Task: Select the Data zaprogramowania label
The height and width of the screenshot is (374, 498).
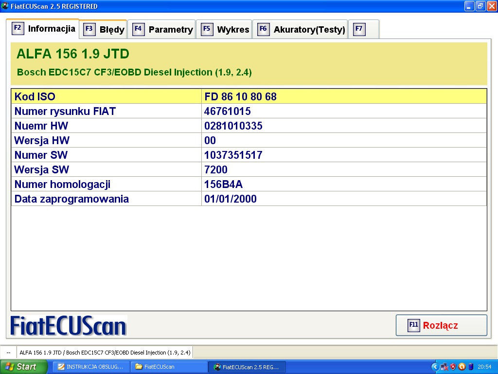Action: [x=72, y=199]
